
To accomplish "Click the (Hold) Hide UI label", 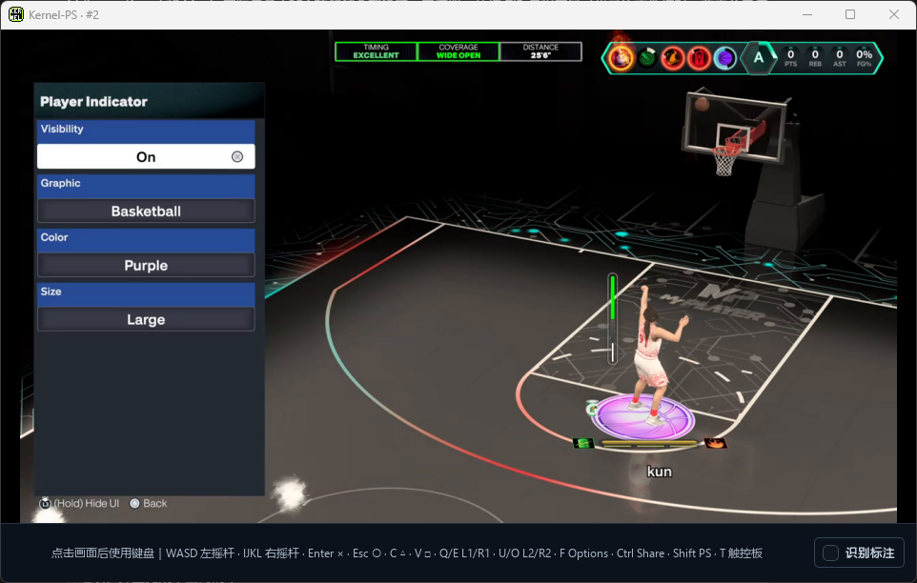I will [x=87, y=503].
